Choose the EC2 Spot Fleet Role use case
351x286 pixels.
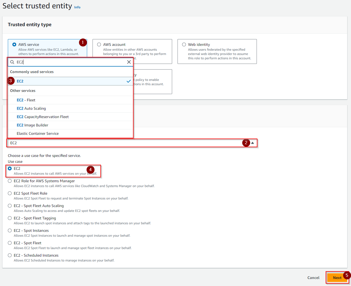10,193
